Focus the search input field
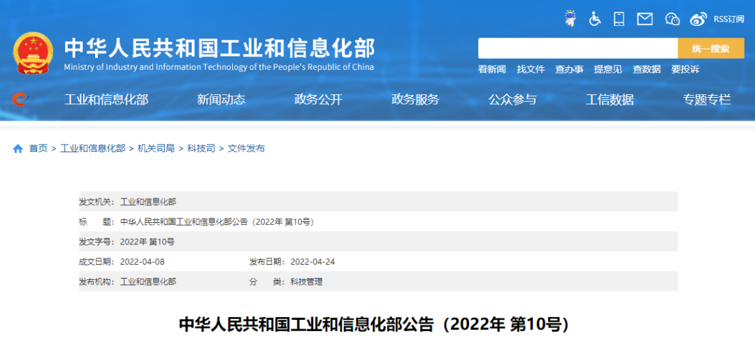This screenshot has width=755, height=361. pyautogui.click(x=577, y=48)
